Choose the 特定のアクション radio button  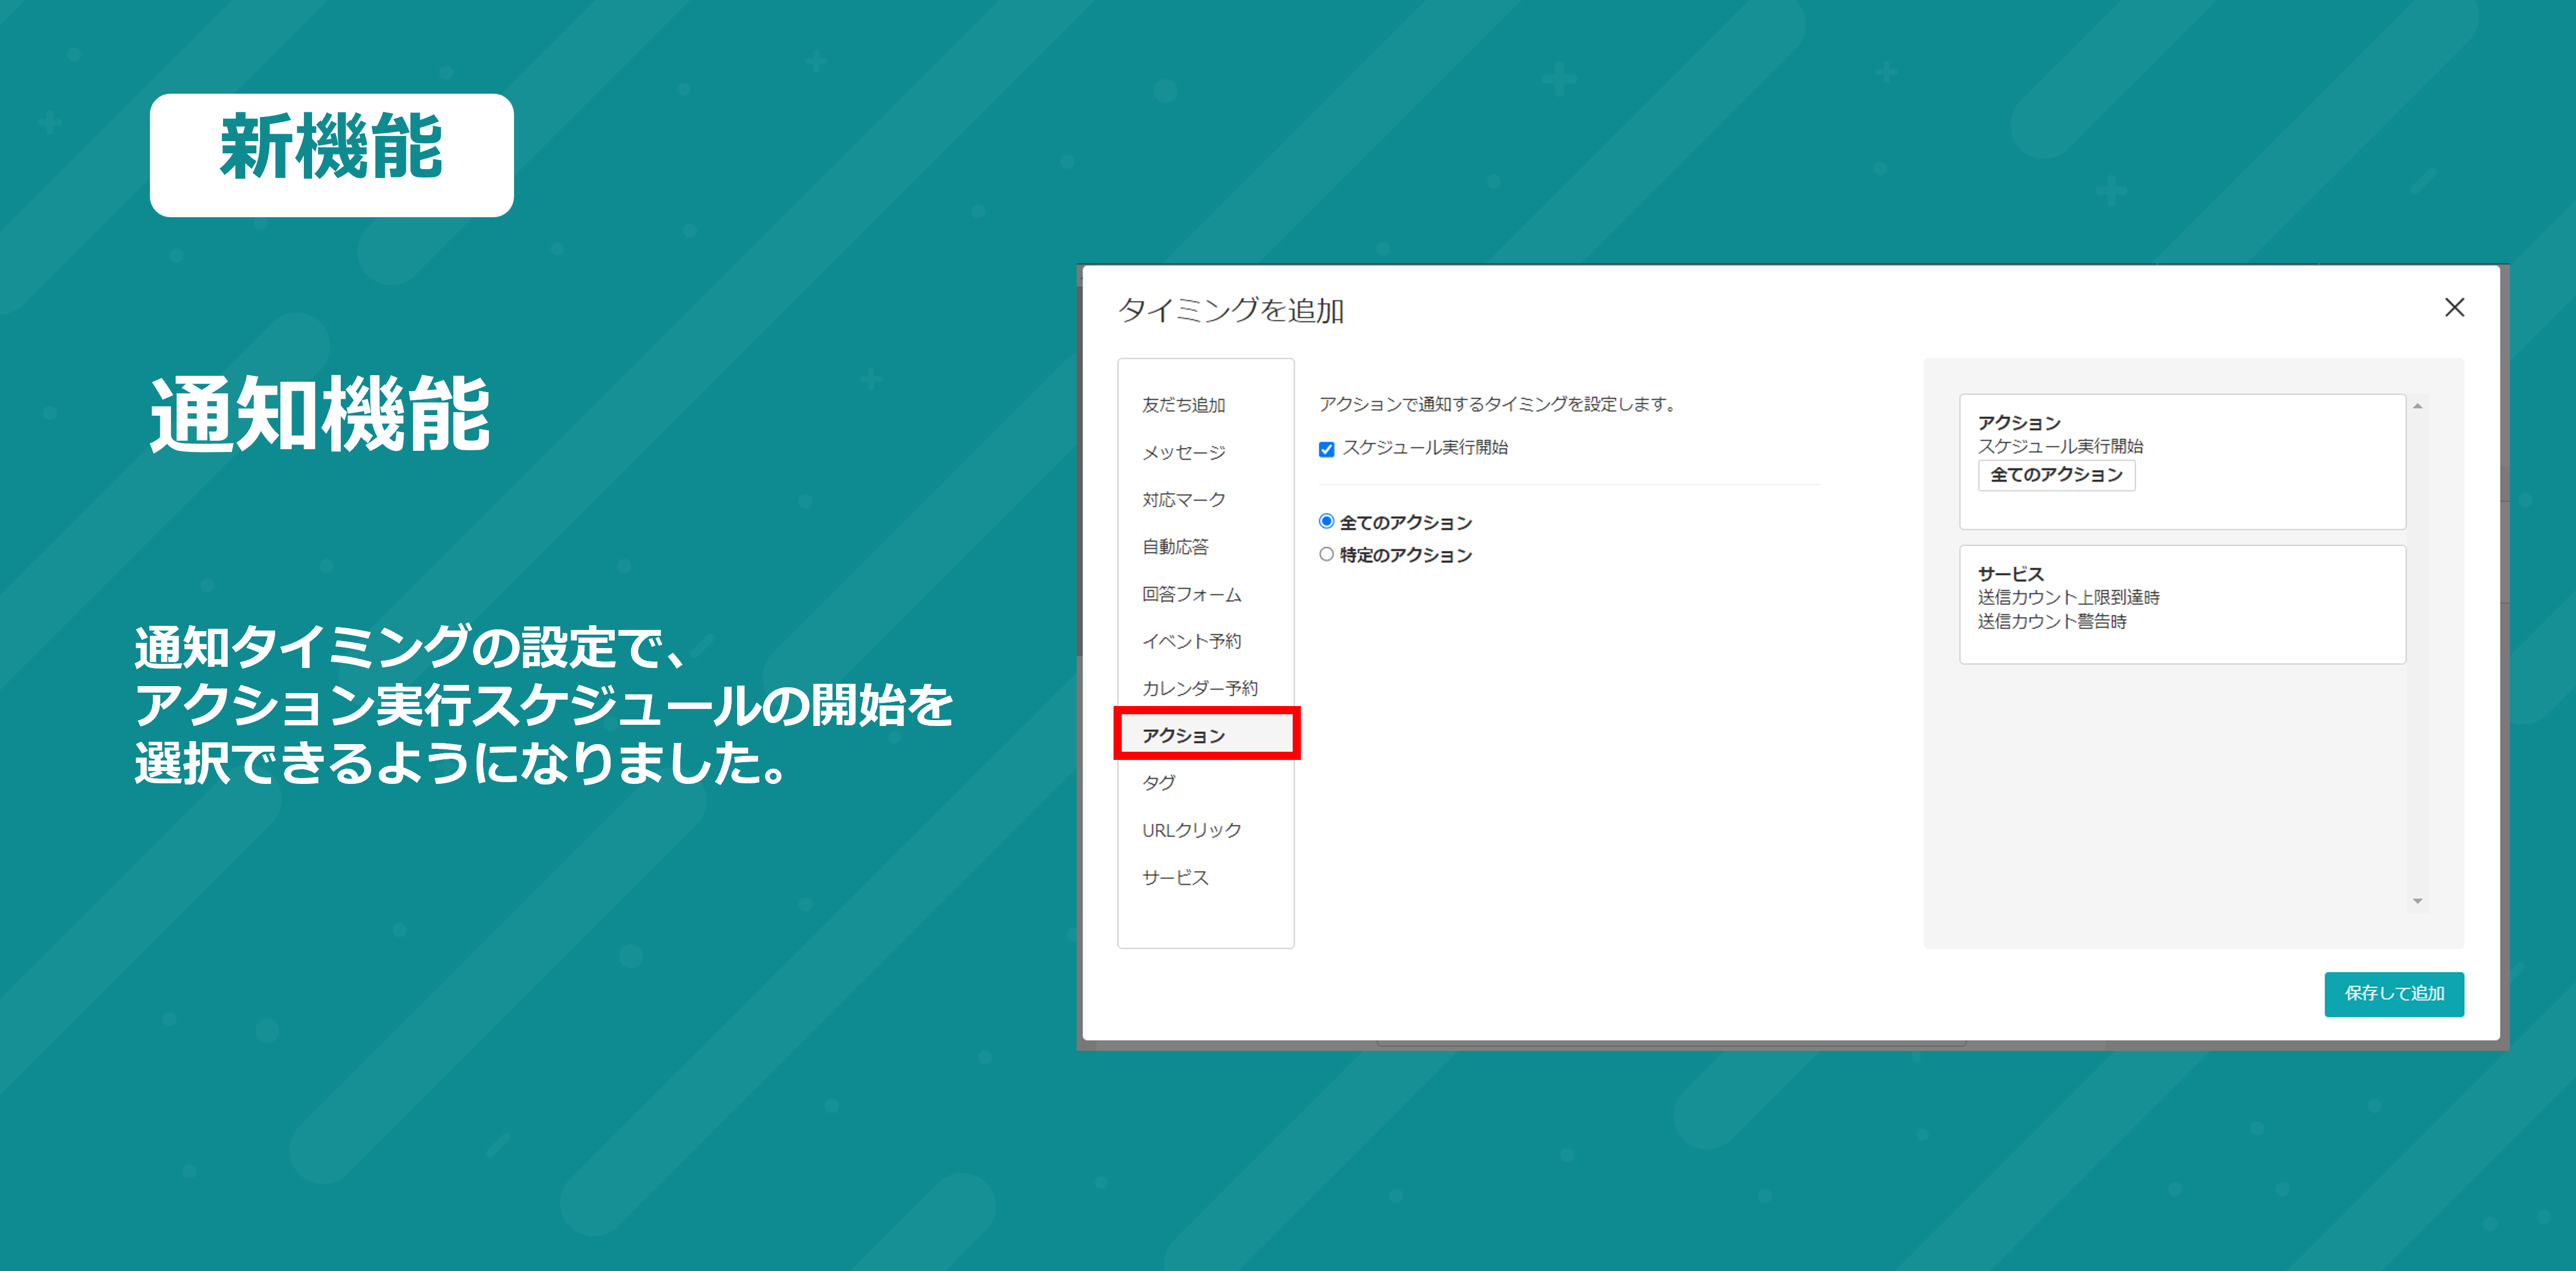(x=1326, y=554)
